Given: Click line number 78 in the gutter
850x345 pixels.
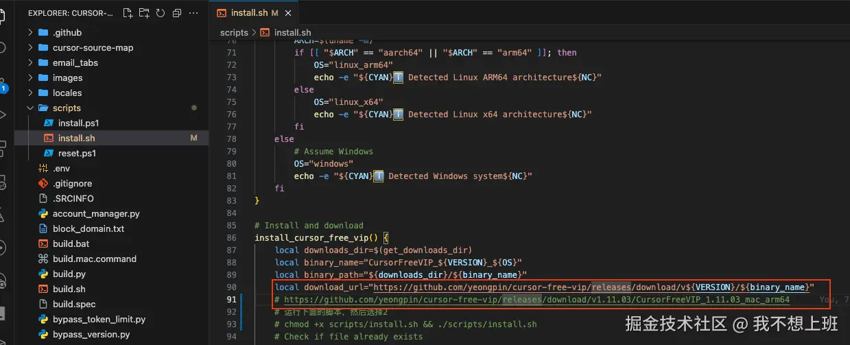Looking at the screenshot, I should click(231, 139).
